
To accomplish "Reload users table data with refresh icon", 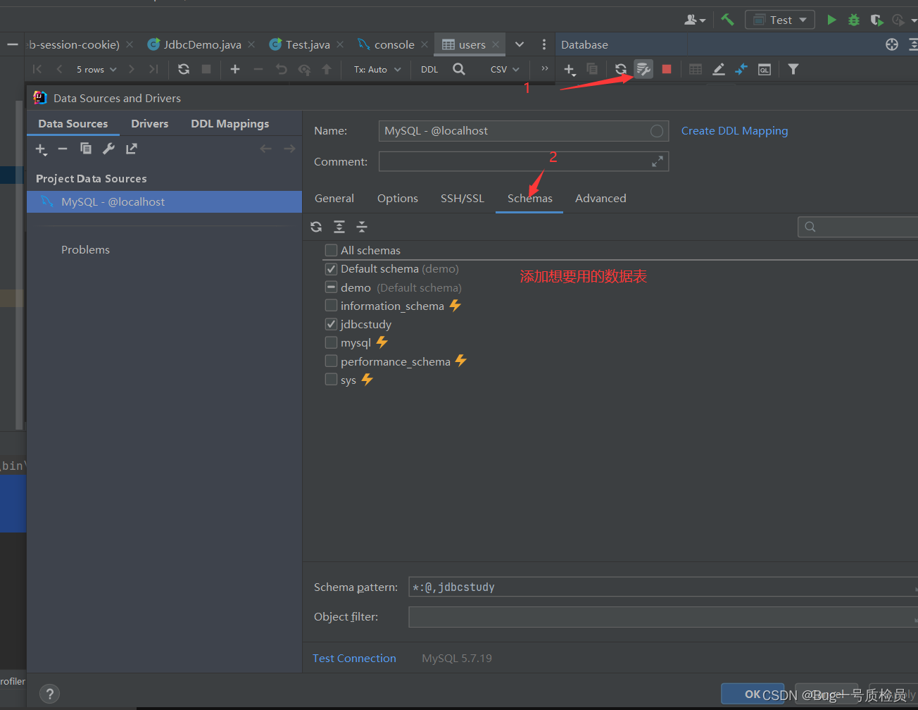I will [184, 69].
